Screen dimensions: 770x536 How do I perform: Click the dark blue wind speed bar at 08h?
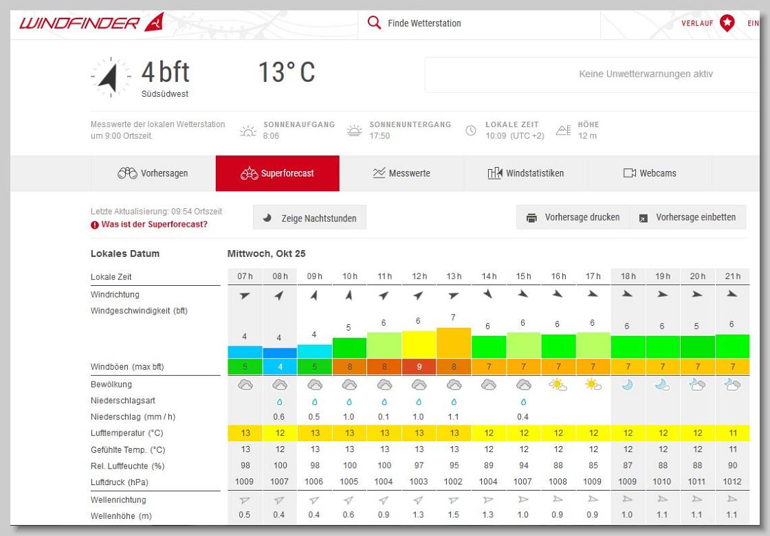[279, 353]
